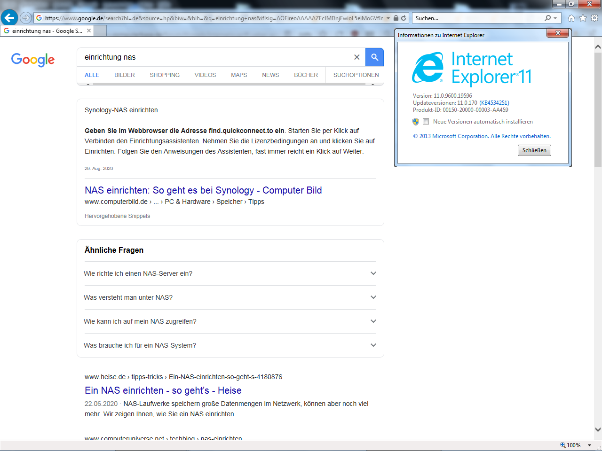Close the dialog with the Schließen button
Viewport: 602px width, 451px height.
pyautogui.click(x=534, y=150)
